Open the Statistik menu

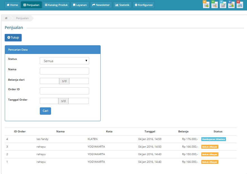122,5
